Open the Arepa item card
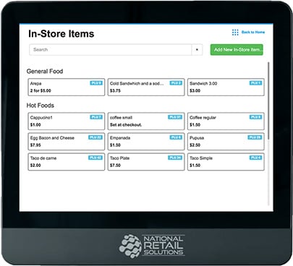 [x=67, y=87]
